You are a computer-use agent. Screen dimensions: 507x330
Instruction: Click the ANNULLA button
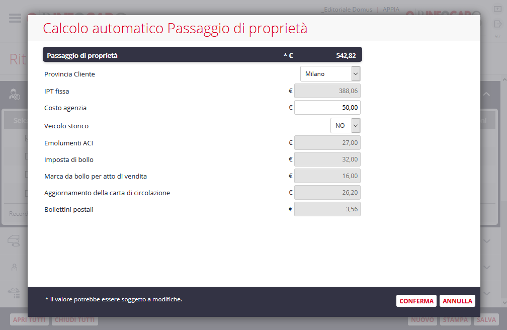tap(457, 301)
